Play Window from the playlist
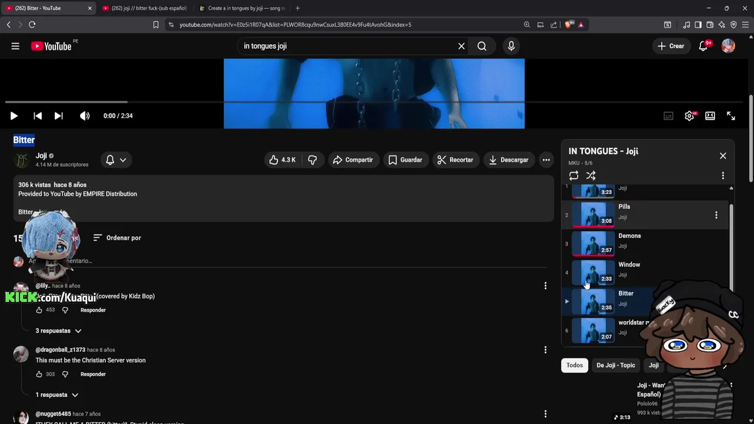Image resolution: width=754 pixels, height=424 pixels. [x=645, y=272]
